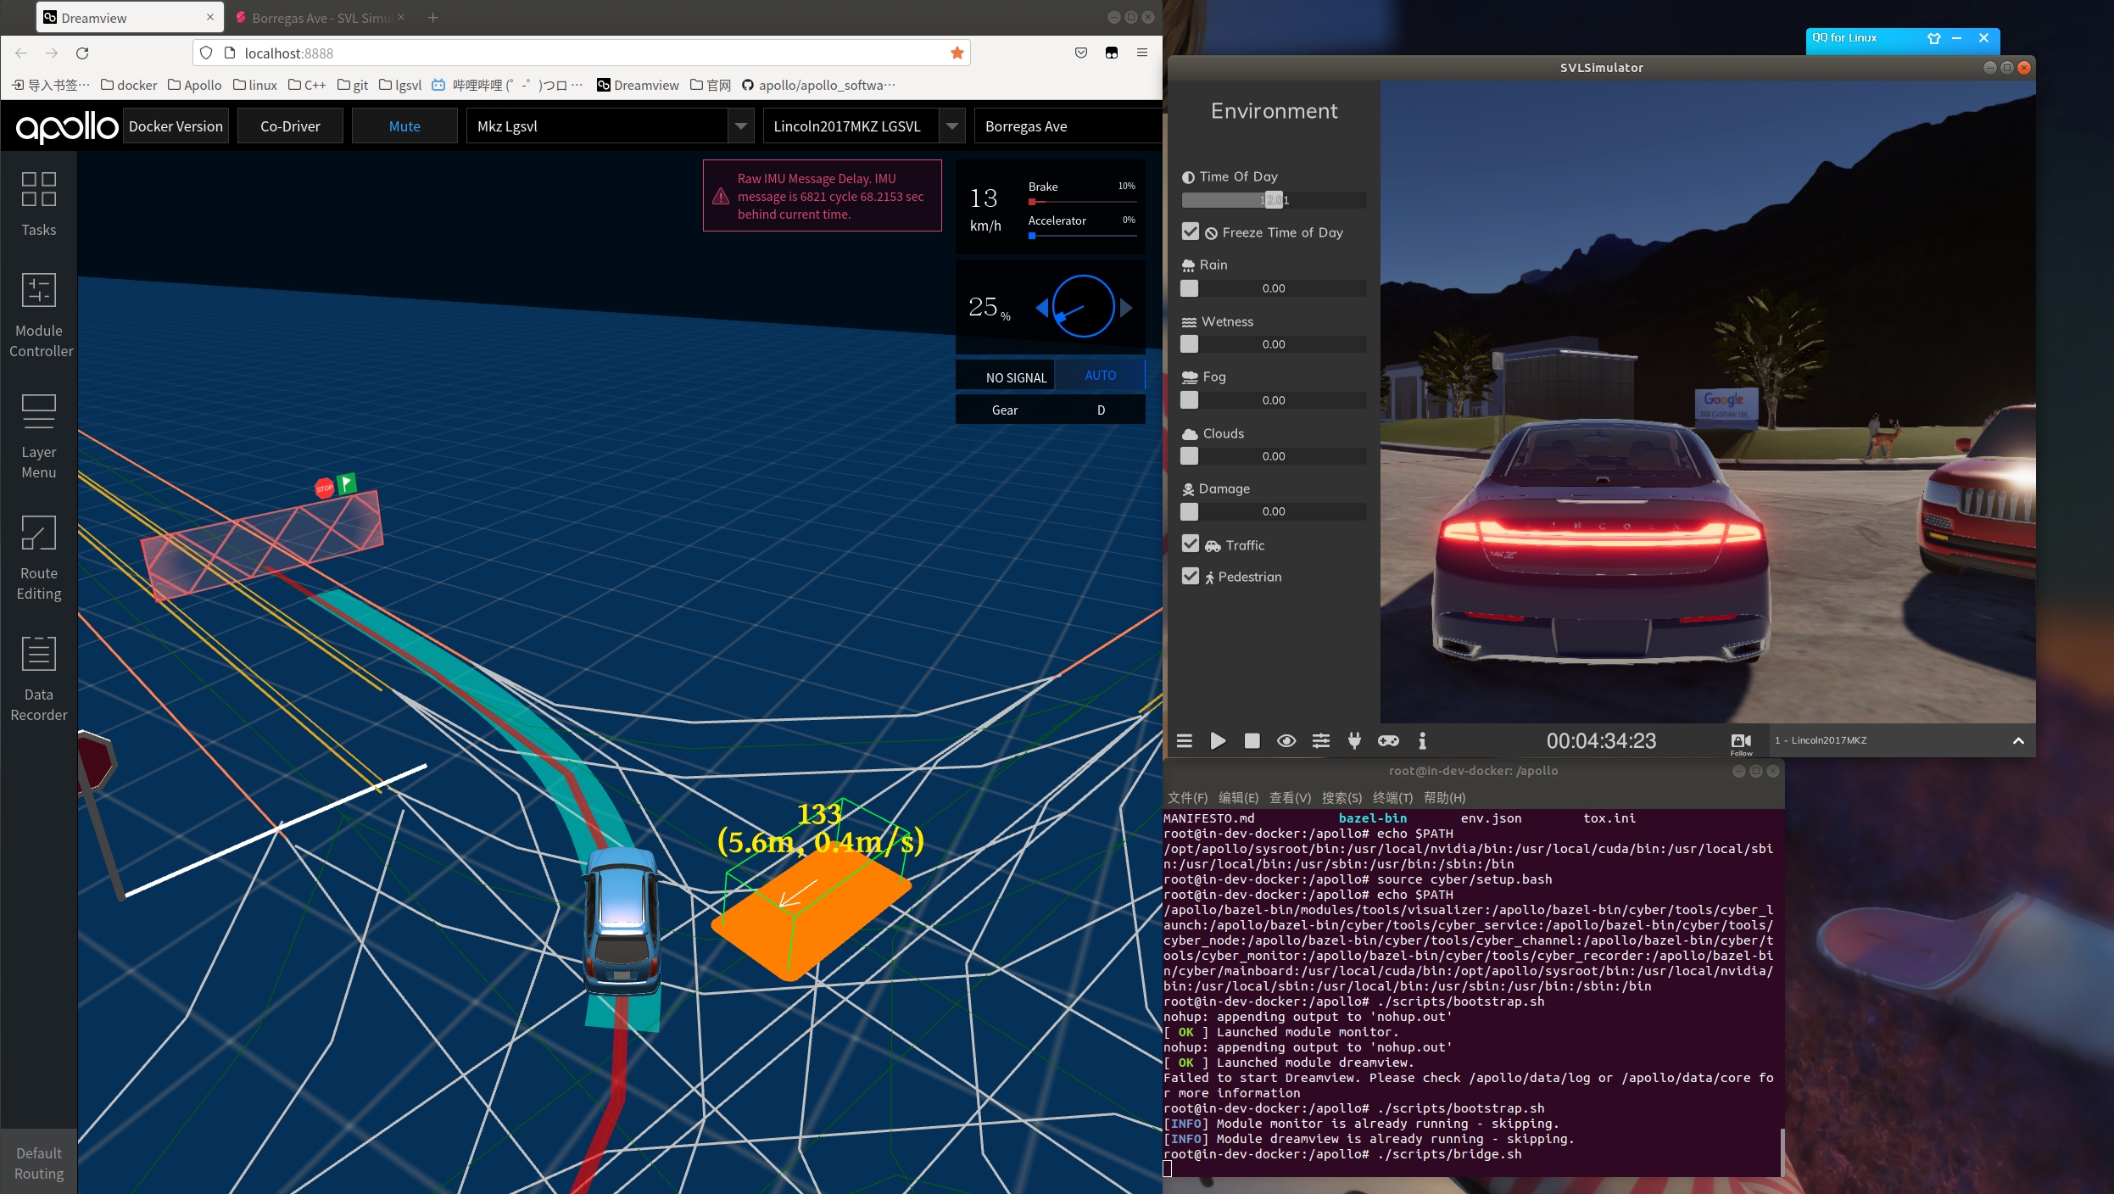Expand the Mkz Lgsvl mode dropdown
The width and height of the screenshot is (2114, 1194).
point(740,126)
